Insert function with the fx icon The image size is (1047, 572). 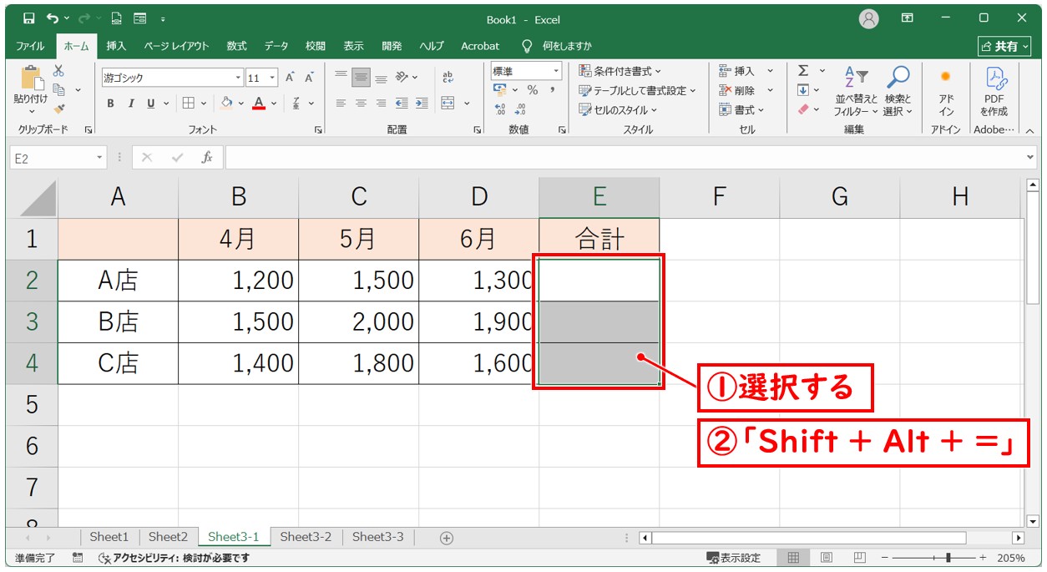207,157
